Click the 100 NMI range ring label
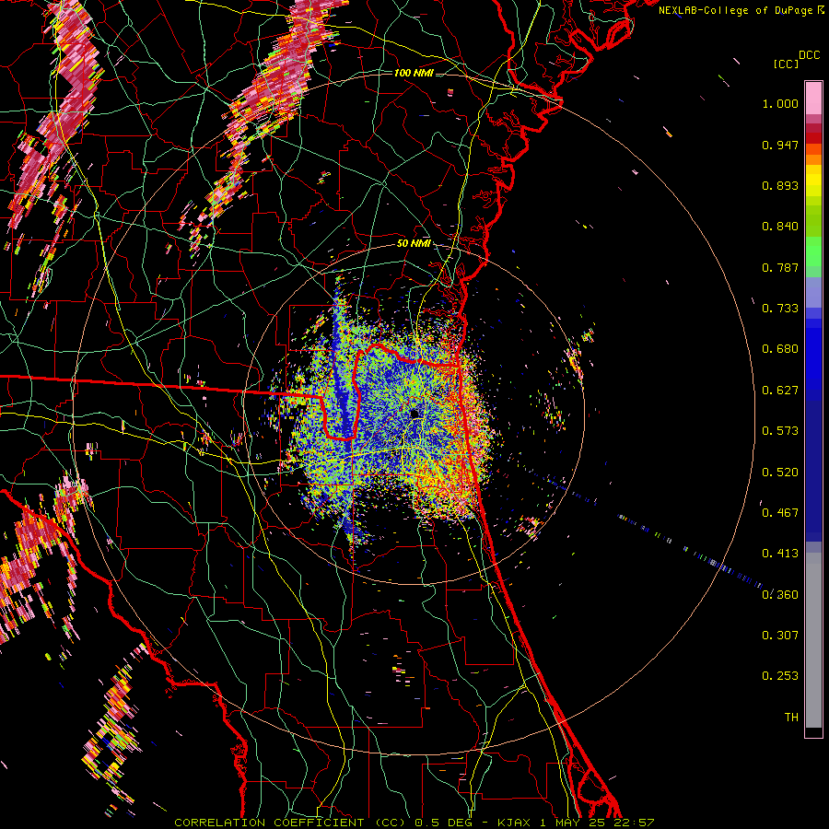This screenshot has width=829, height=829. coord(414,73)
